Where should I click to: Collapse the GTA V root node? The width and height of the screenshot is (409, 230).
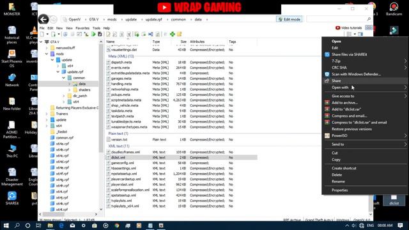[41, 42]
